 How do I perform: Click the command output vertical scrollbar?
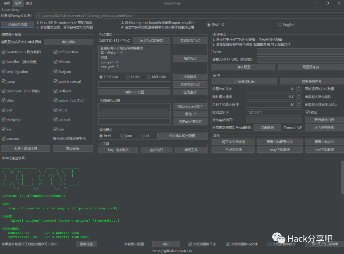tap(342, 177)
